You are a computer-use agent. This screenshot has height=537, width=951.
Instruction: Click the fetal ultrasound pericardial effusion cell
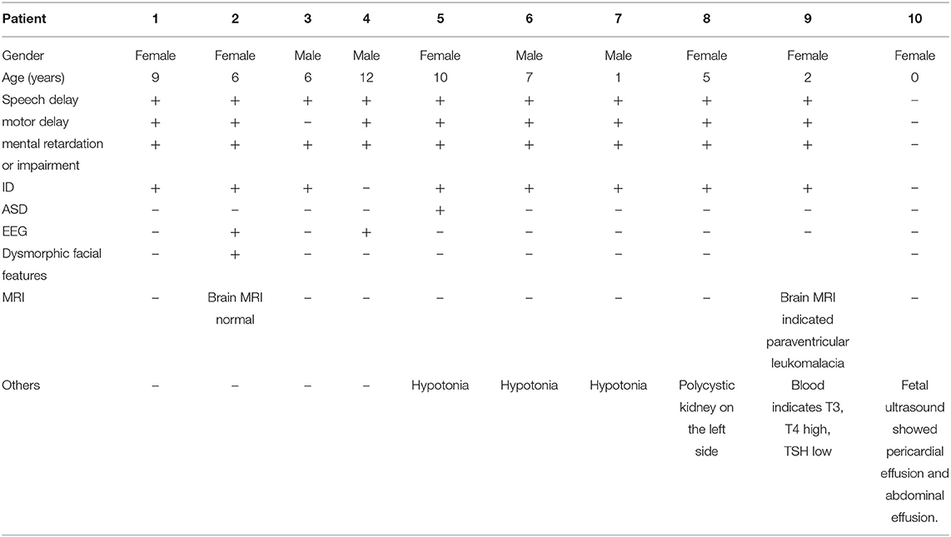pos(914,450)
